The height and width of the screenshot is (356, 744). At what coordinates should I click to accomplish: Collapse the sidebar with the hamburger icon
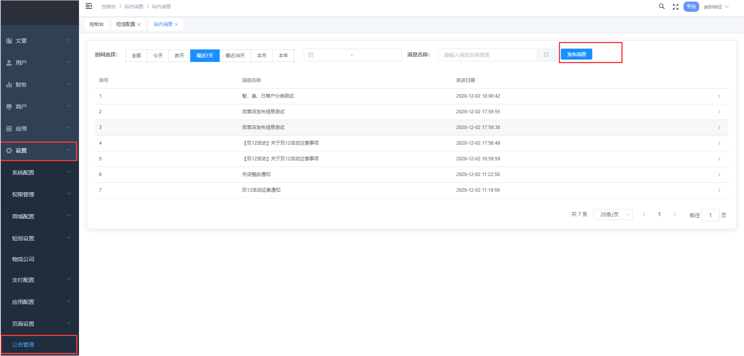pos(89,6)
